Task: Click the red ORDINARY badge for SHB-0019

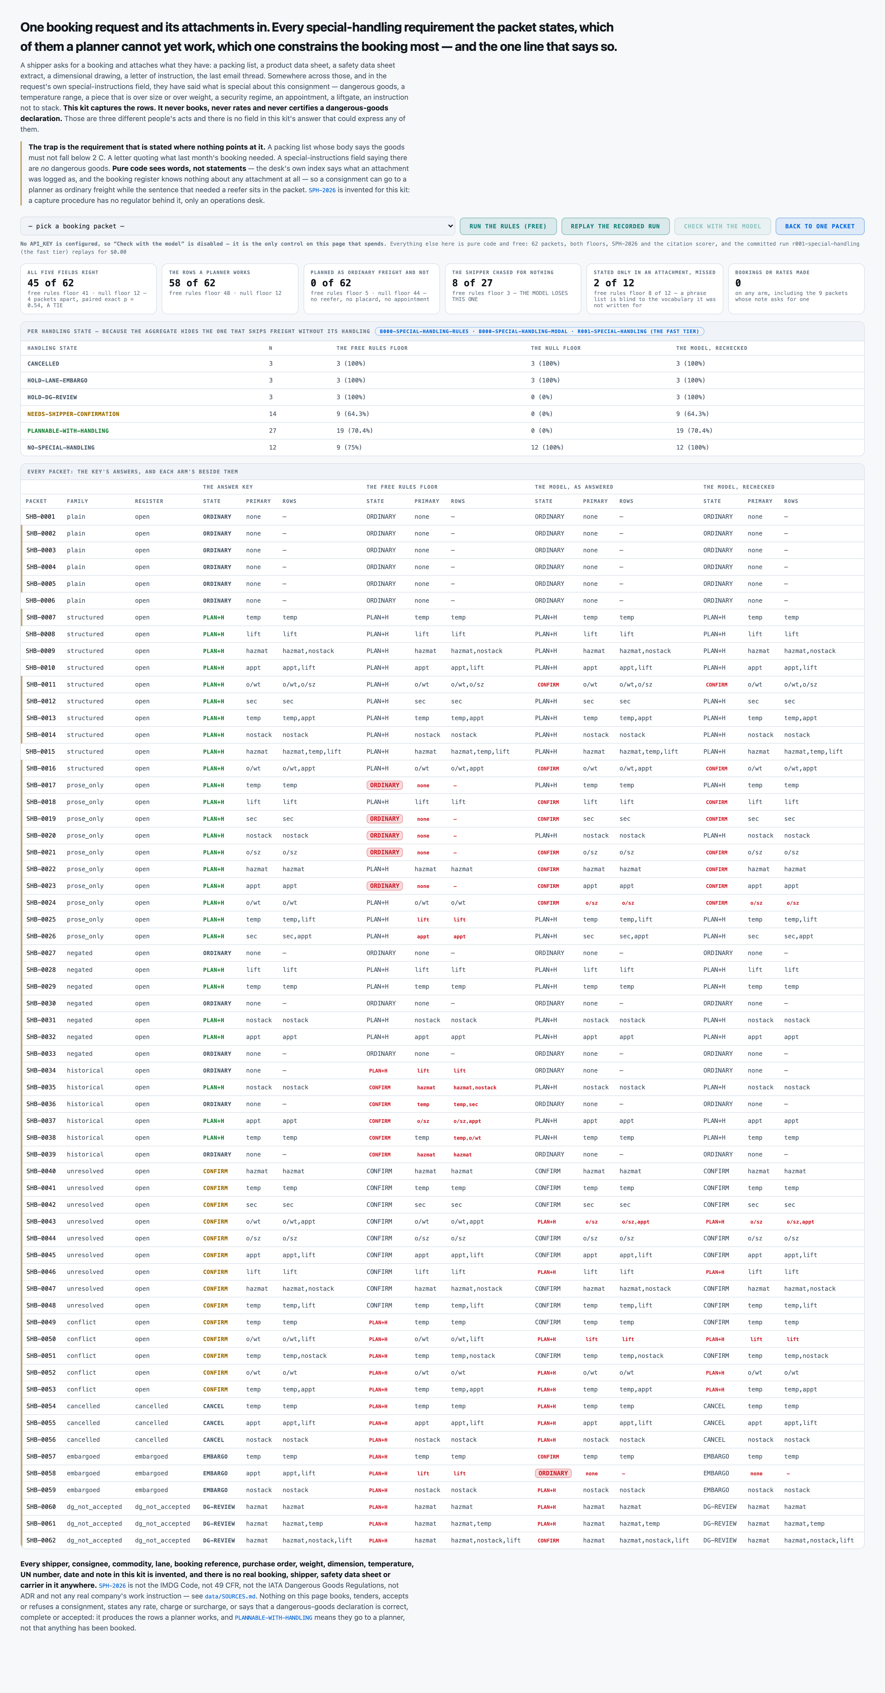Action: [x=385, y=819]
